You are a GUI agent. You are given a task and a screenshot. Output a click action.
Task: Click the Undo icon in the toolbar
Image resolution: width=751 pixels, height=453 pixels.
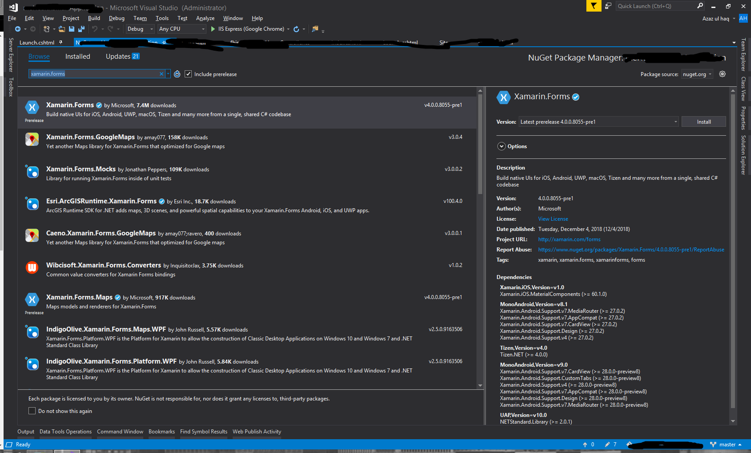coord(94,29)
